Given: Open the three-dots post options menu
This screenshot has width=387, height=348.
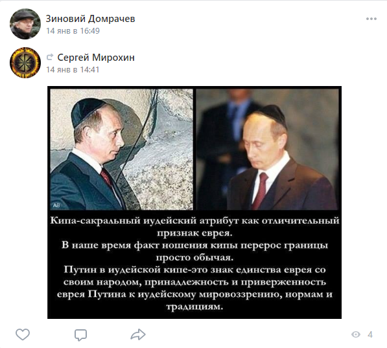Looking at the screenshot, I should 371,19.
